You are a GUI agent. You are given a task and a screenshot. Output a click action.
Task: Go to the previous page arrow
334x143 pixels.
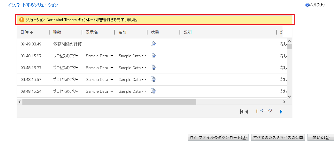click(247, 111)
